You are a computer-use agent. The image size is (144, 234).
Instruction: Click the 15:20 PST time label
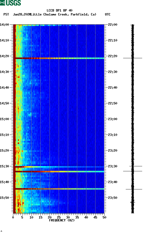[4, 151]
